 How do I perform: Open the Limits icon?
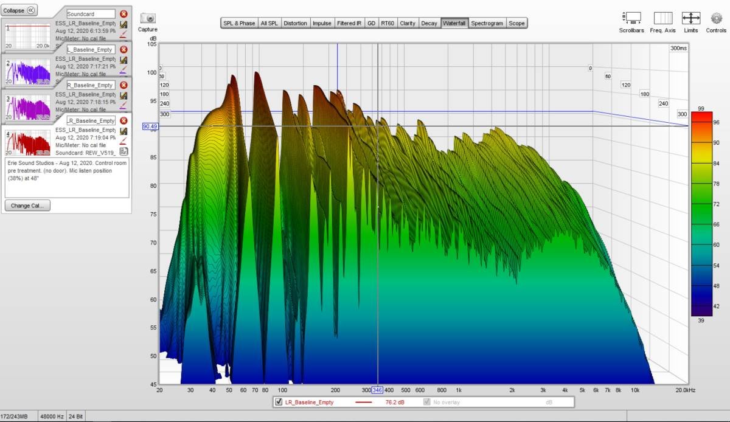[691, 18]
